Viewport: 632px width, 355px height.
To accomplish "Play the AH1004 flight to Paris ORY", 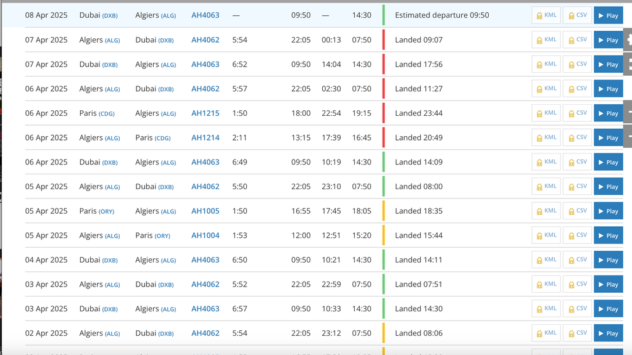I will coord(608,235).
